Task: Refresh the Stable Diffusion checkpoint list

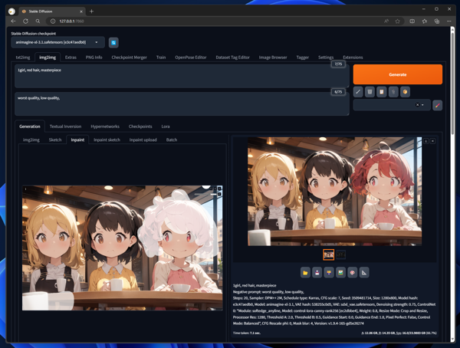Action: (113, 43)
